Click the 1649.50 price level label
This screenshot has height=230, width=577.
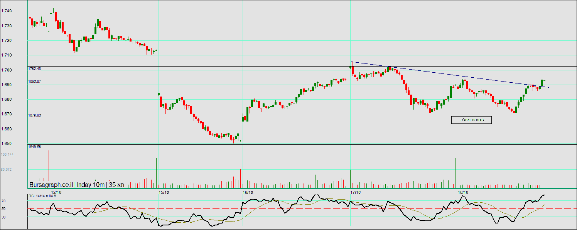pos(34,147)
